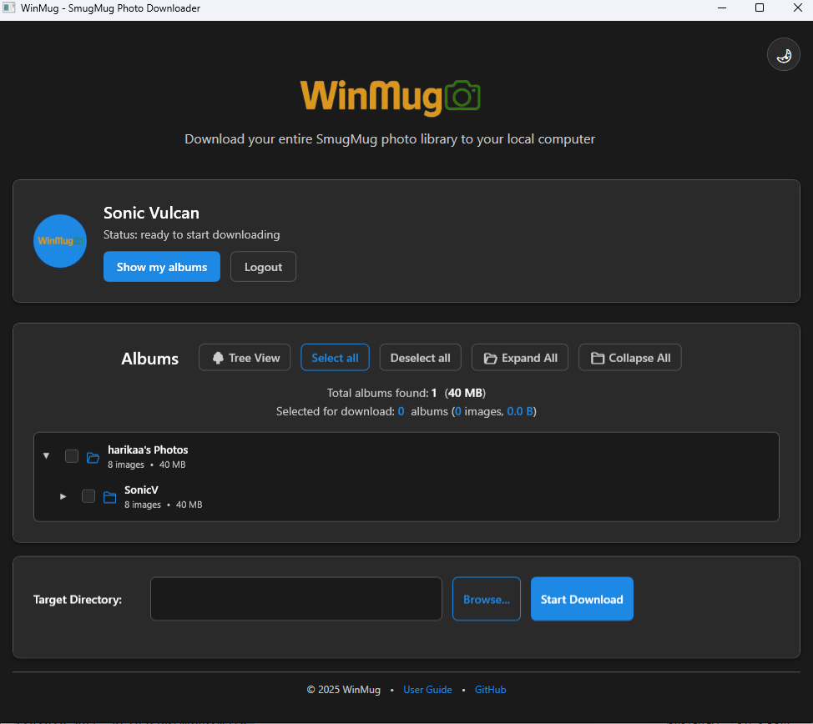Check the checkbox for harikaa's Photos
Viewport: 813px width, 724px height.
pos(72,455)
